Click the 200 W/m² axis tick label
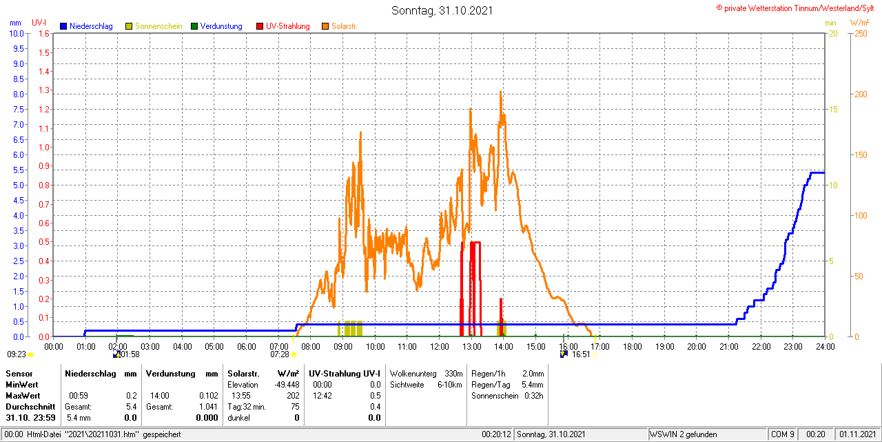Viewport: 882px width, 442px height. [861, 94]
